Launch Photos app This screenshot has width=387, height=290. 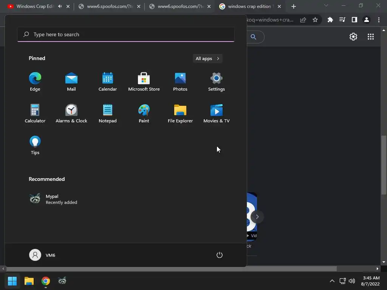180,82
